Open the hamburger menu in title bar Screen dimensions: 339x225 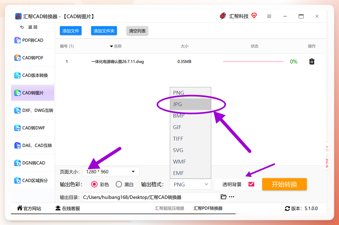269,16
